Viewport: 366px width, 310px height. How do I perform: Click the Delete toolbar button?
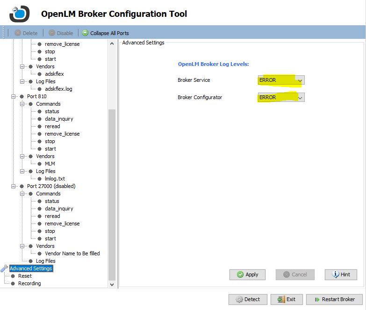click(26, 33)
